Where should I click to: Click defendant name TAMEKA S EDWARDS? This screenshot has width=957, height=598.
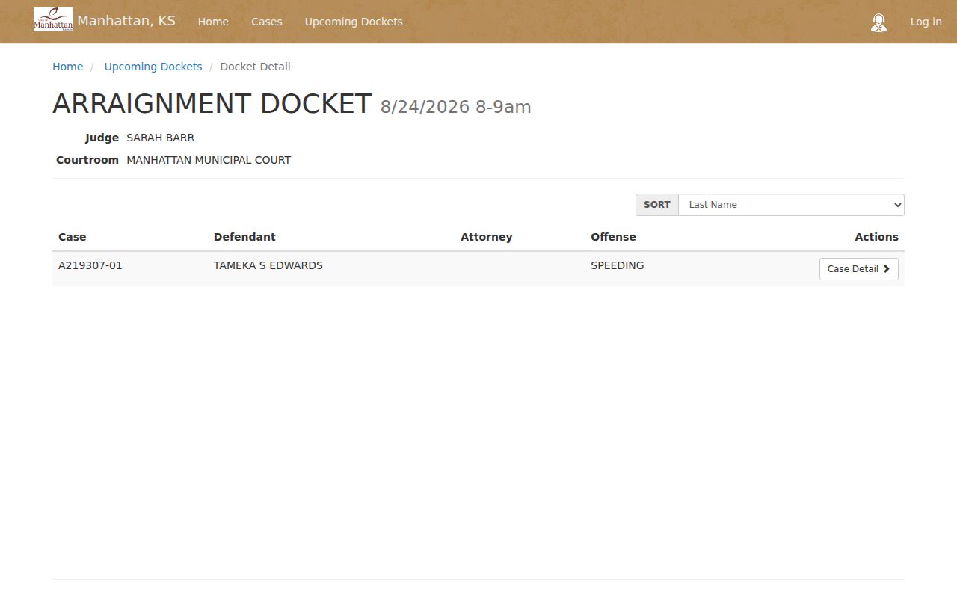click(268, 265)
